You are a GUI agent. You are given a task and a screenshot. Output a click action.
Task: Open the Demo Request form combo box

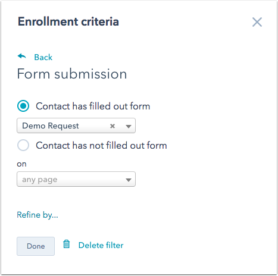point(76,126)
